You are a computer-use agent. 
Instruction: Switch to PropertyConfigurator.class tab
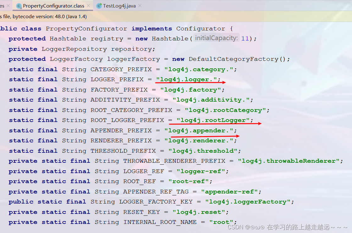[x=53, y=6]
